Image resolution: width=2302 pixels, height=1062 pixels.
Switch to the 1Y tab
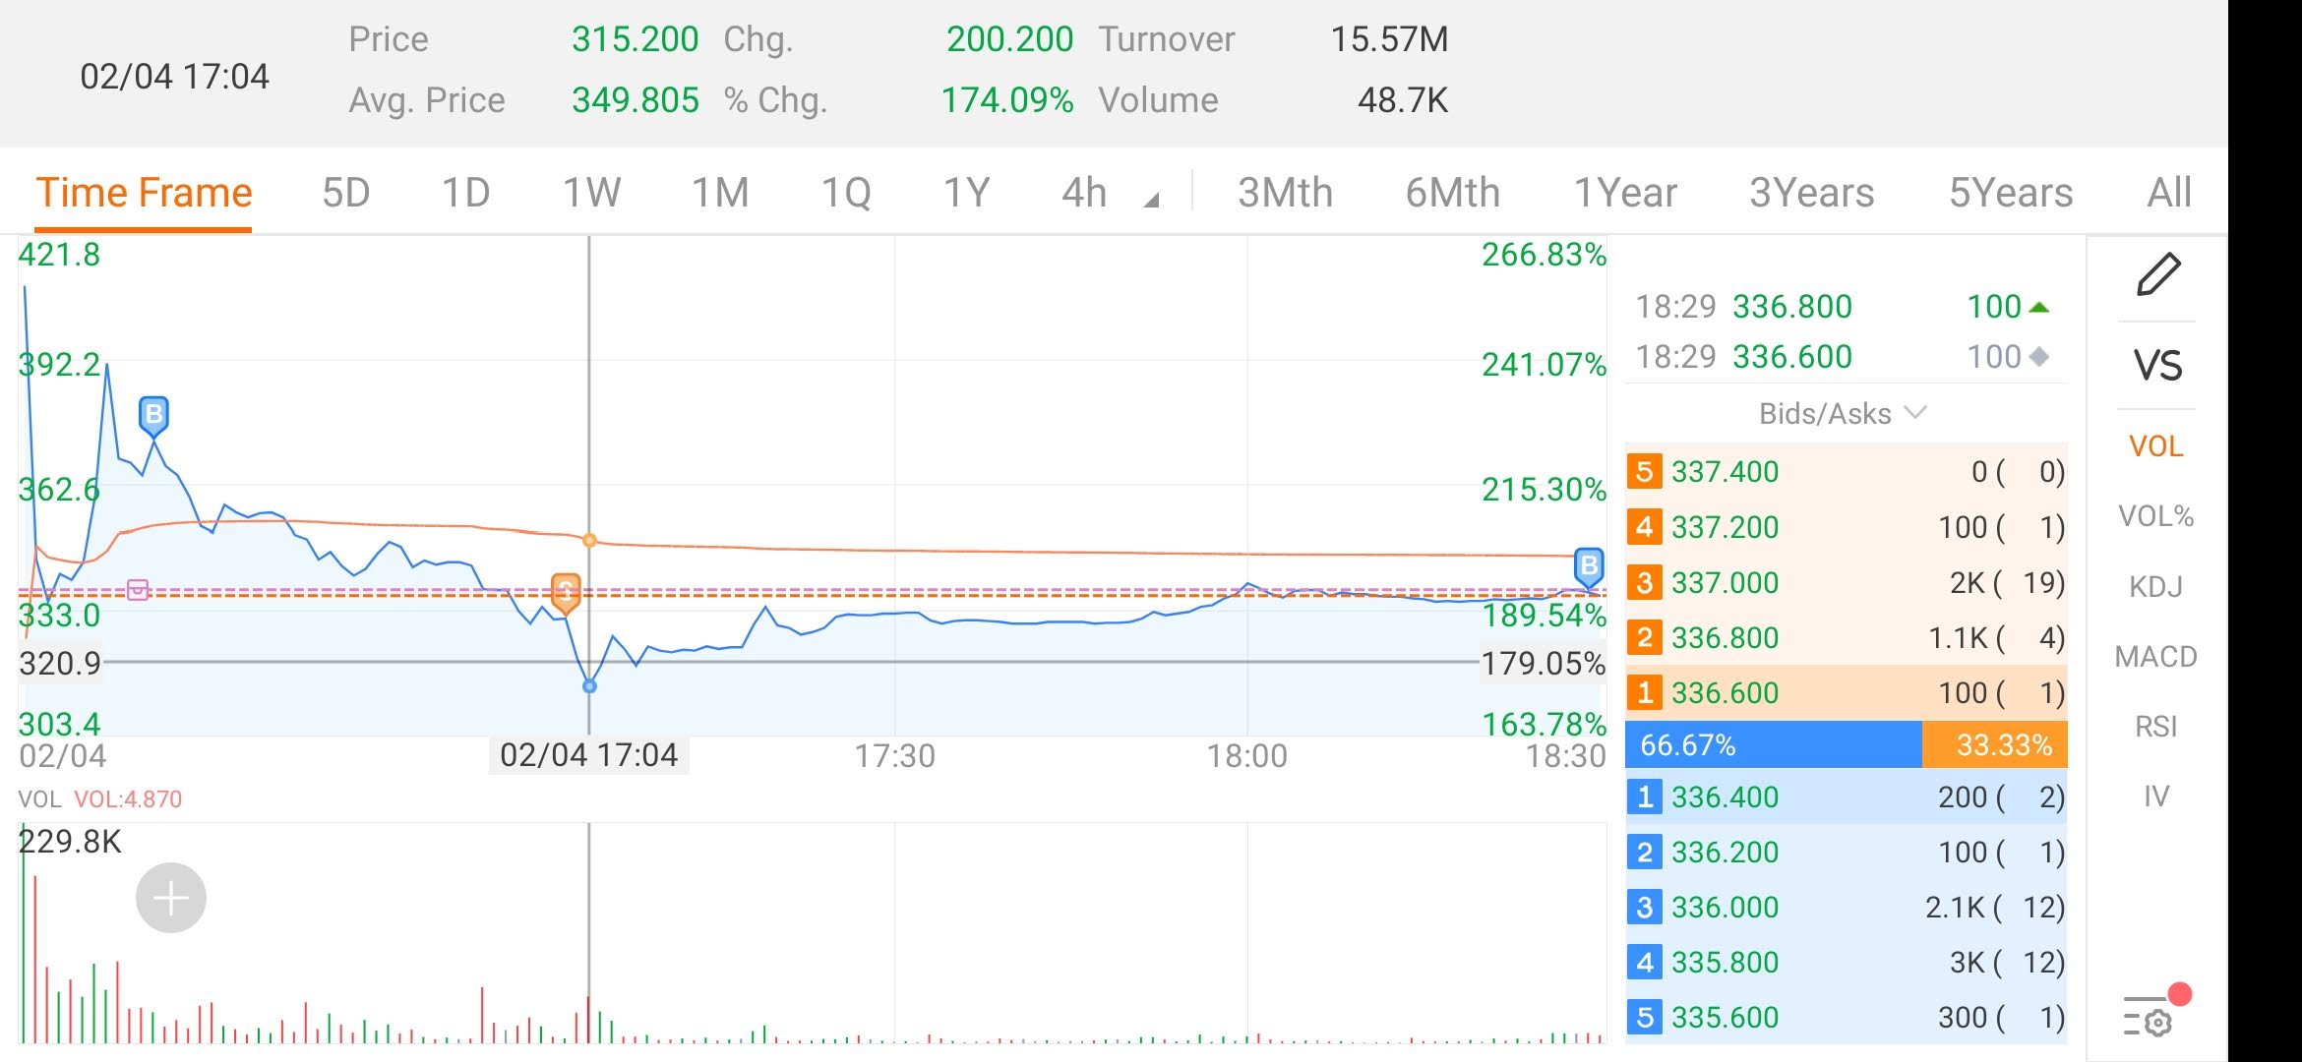(x=966, y=193)
